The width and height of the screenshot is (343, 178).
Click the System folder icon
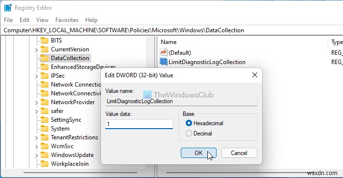click(x=45, y=129)
